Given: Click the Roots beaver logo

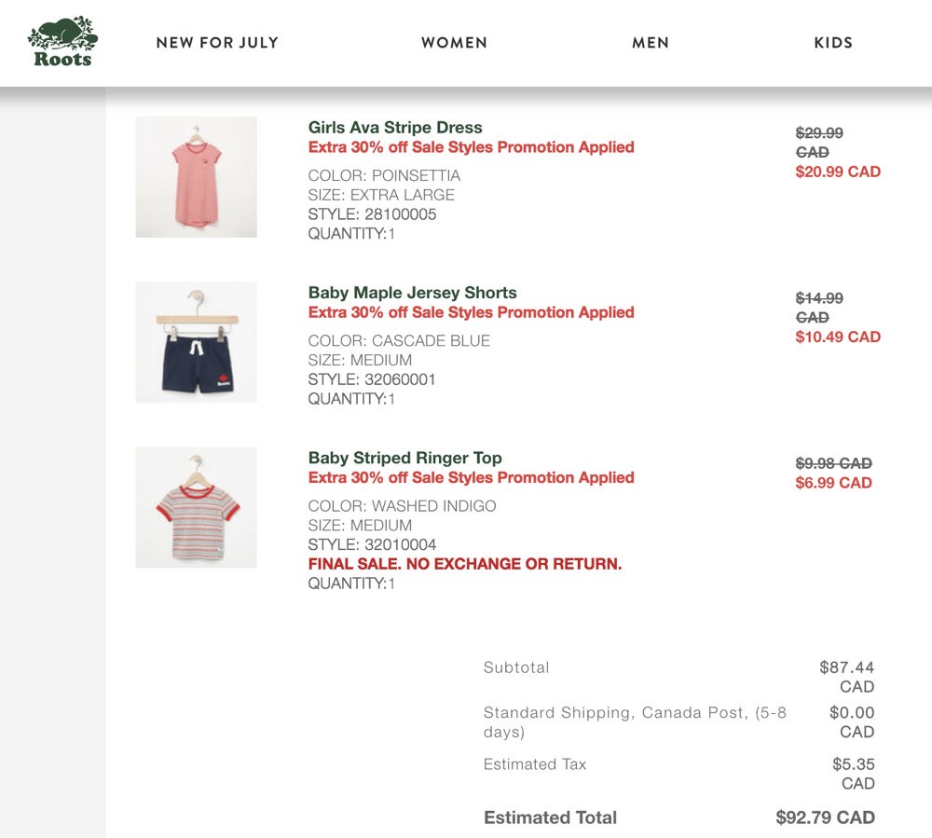Looking at the screenshot, I should tap(62, 43).
